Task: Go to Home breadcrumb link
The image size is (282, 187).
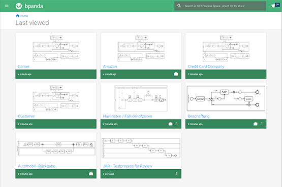Action: coord(24,16)
